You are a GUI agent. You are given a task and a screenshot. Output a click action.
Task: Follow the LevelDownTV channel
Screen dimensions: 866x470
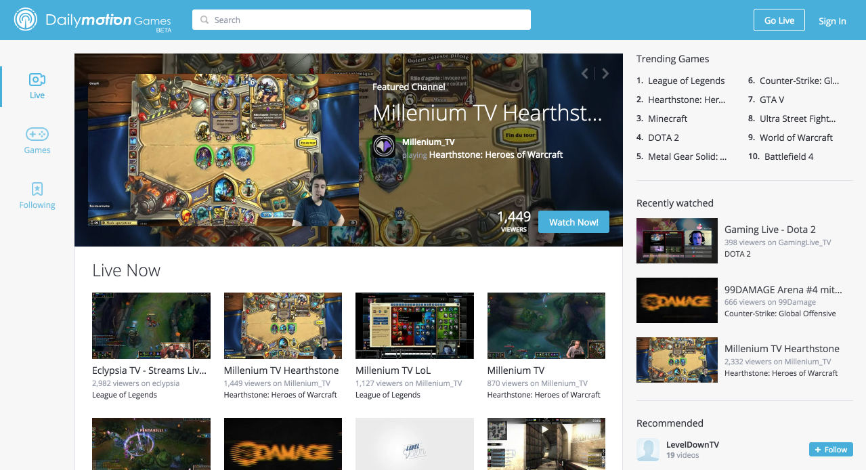point(831,450)
